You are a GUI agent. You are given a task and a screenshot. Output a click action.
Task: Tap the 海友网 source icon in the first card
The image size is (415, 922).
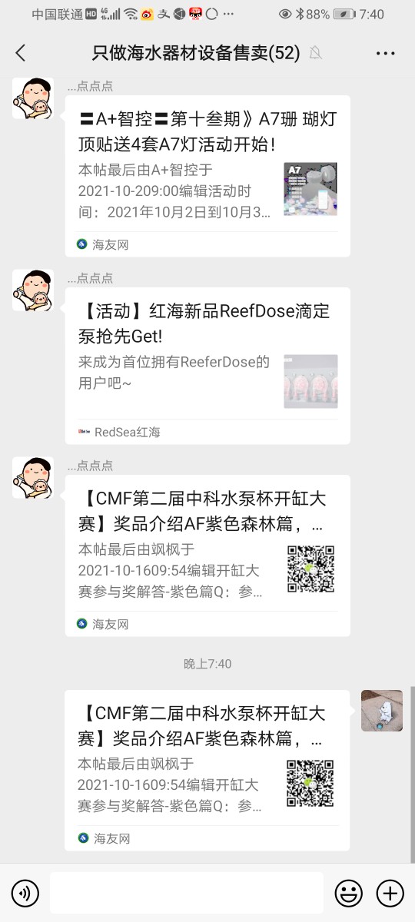tap(82, 244)
